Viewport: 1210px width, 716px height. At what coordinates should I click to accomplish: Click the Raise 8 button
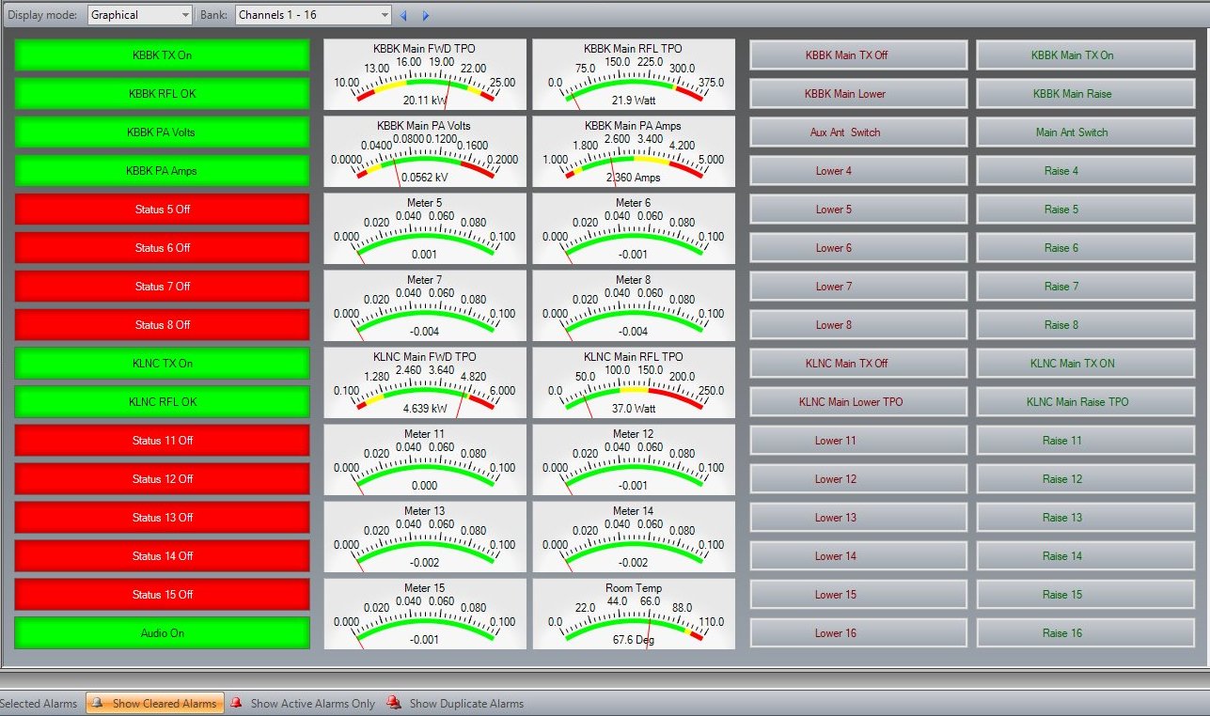1085,325
